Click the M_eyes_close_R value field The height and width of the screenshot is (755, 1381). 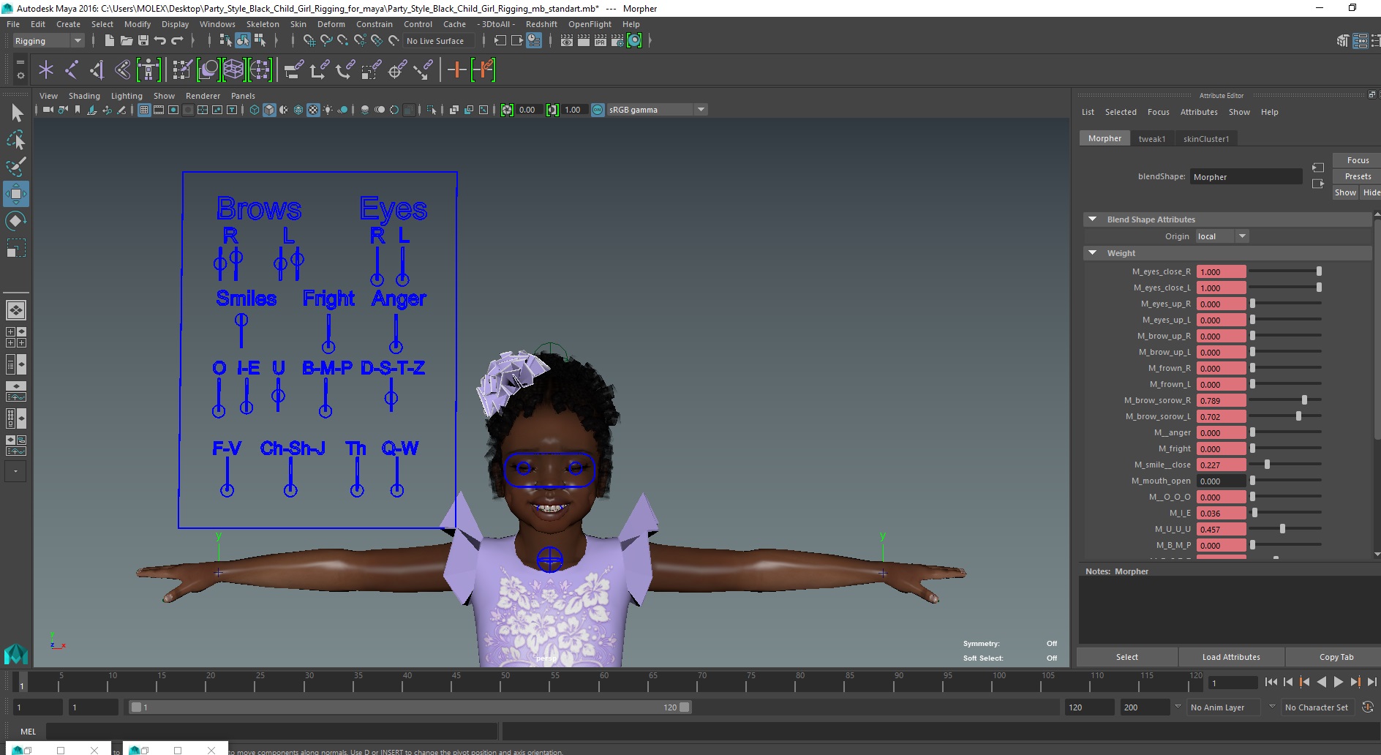pyautogui.click(x=1221, y=271)
